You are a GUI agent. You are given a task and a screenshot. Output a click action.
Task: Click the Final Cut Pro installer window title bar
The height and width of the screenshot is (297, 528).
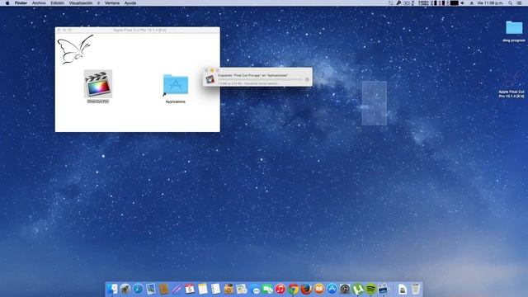click(x=138, y=30)
